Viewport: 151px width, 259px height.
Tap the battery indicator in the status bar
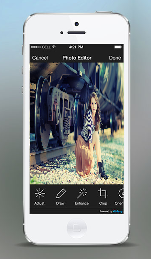(x=118, y=47)
